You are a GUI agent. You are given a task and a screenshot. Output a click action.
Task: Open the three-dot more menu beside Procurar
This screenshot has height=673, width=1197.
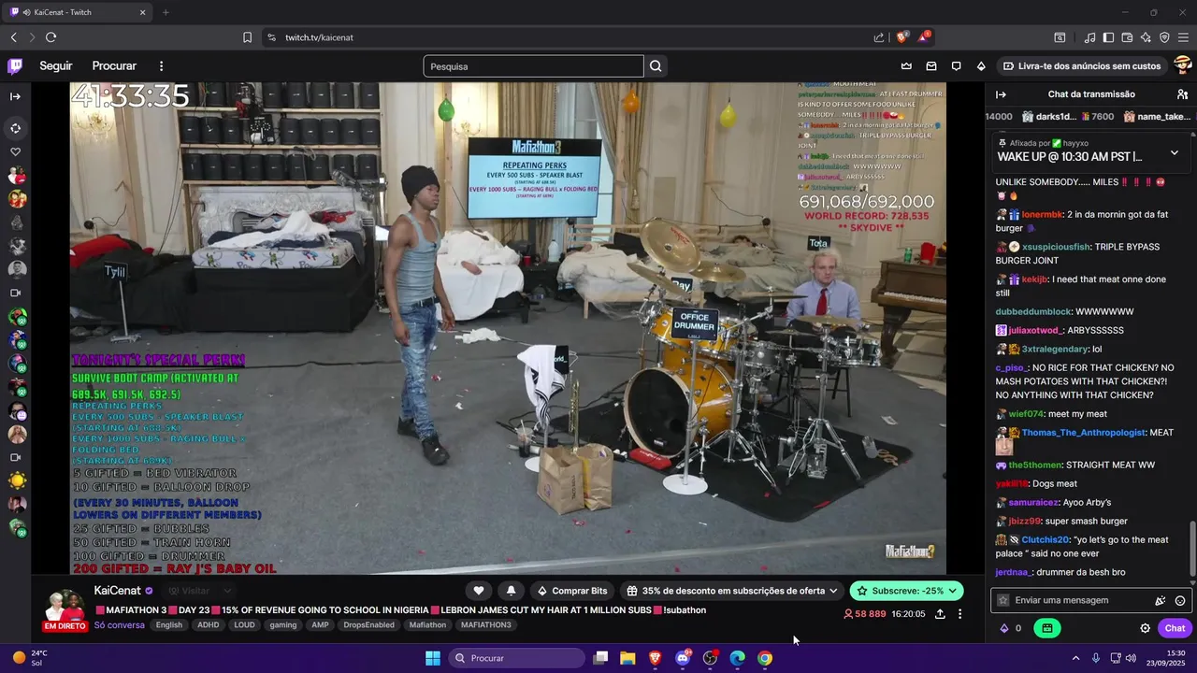(x=161, y=66)
